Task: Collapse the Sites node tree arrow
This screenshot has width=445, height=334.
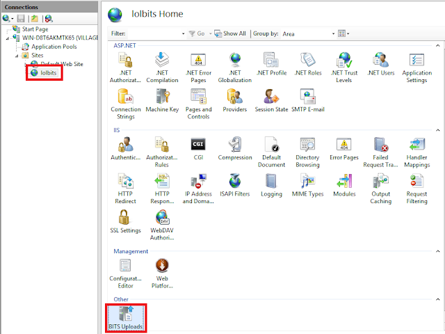Action: tap(17, 56)
